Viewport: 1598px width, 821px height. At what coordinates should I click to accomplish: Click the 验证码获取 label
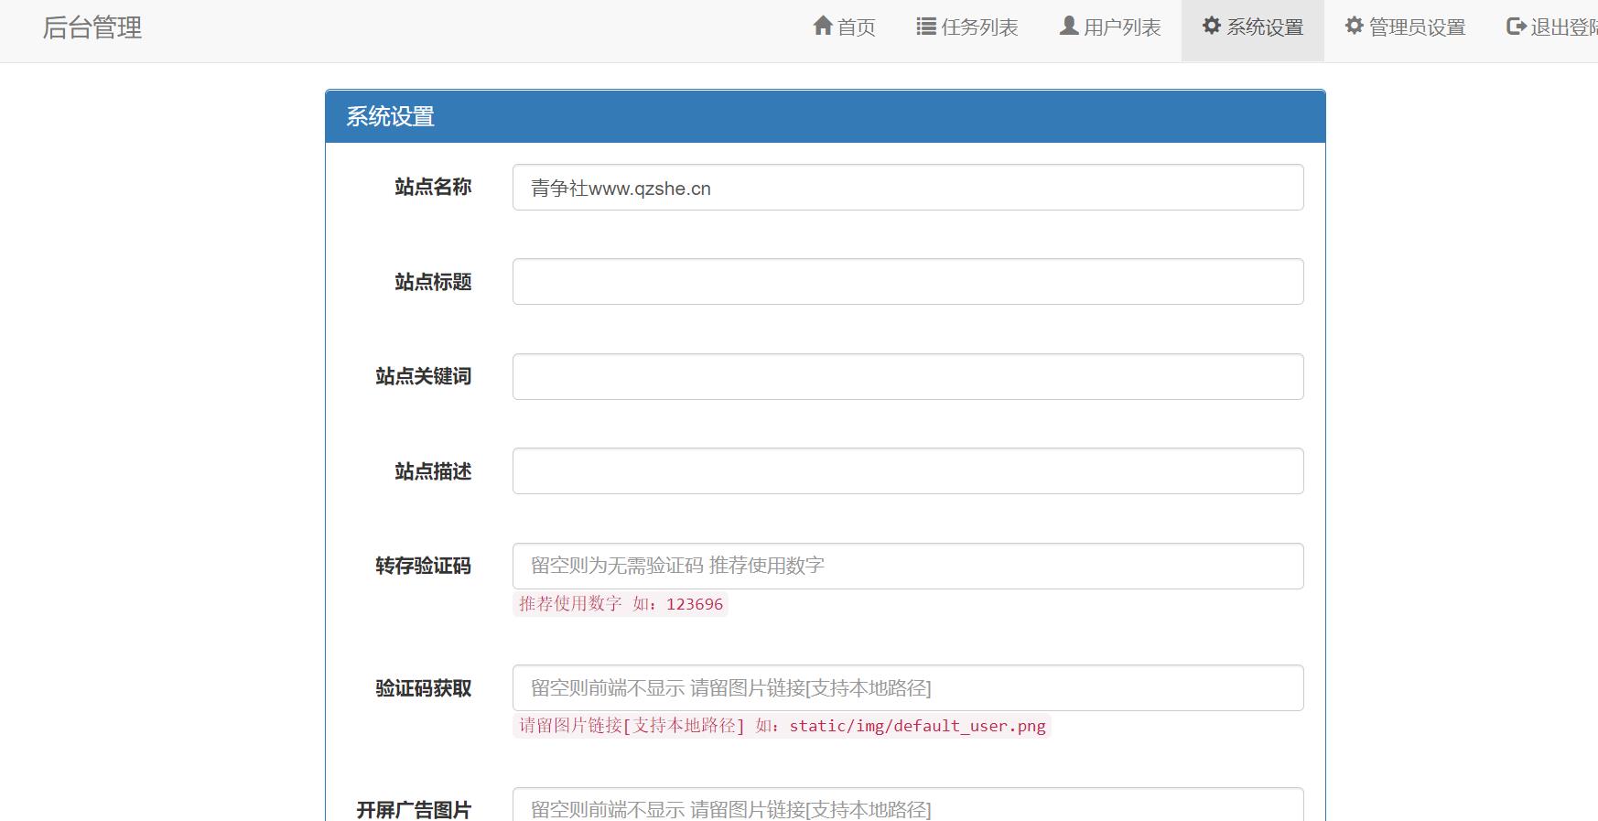[423, 688]
